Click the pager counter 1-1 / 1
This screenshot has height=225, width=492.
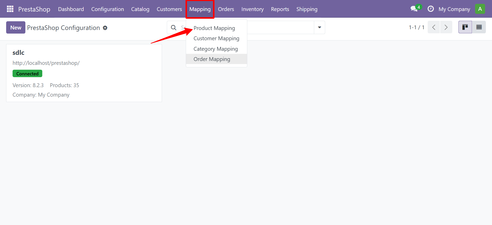(x=417, y=27)
